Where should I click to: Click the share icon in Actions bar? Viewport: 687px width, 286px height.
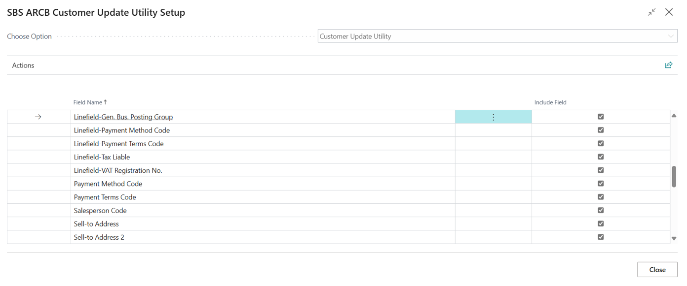(668, 65)
